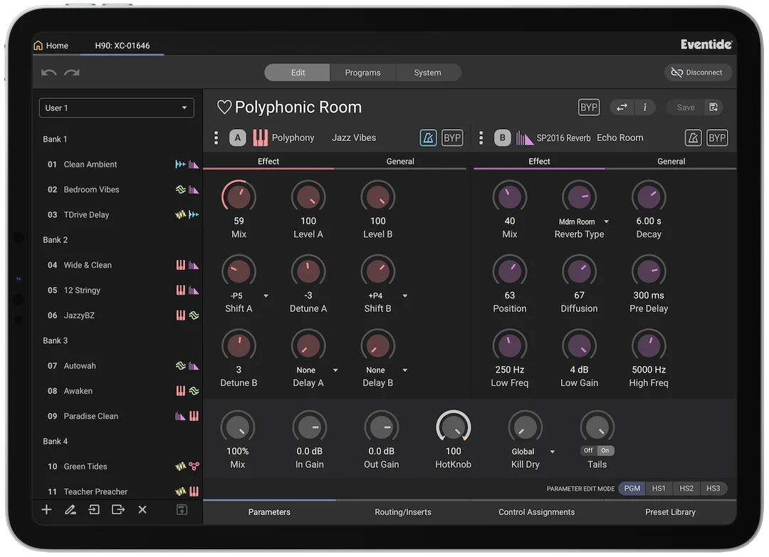This screenshot has height=557, width=769.
Task: Toggle BYP bypass on algorithm A
Action: 452,138
